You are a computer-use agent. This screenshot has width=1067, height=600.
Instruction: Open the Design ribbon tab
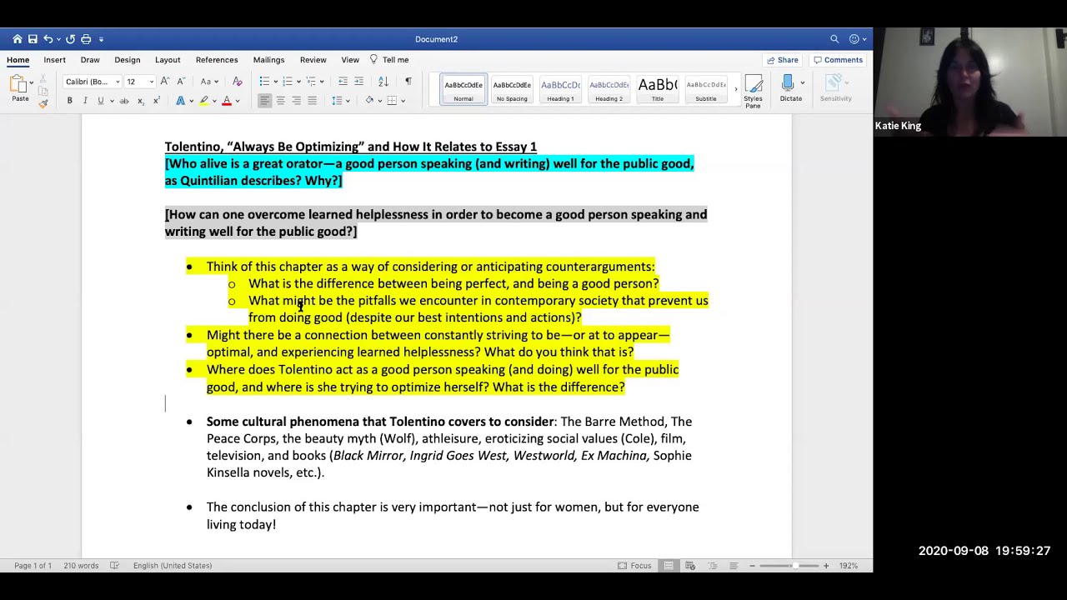(x=128, y=60)
